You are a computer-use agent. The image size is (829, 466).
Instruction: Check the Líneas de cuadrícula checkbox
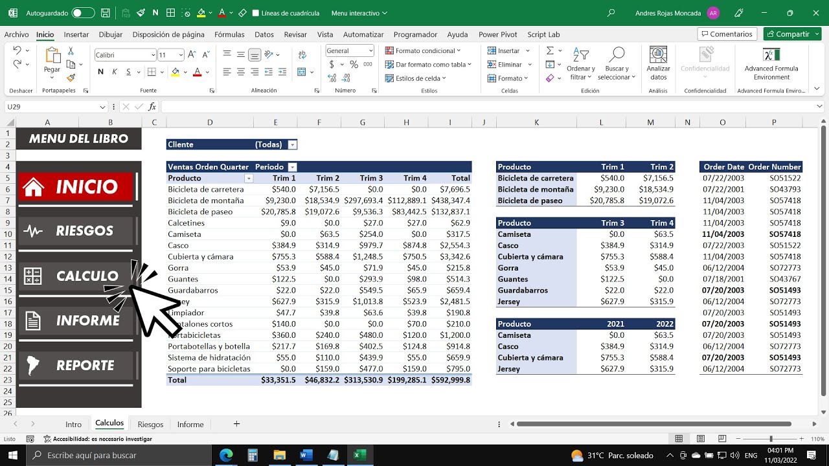(255, 13)
